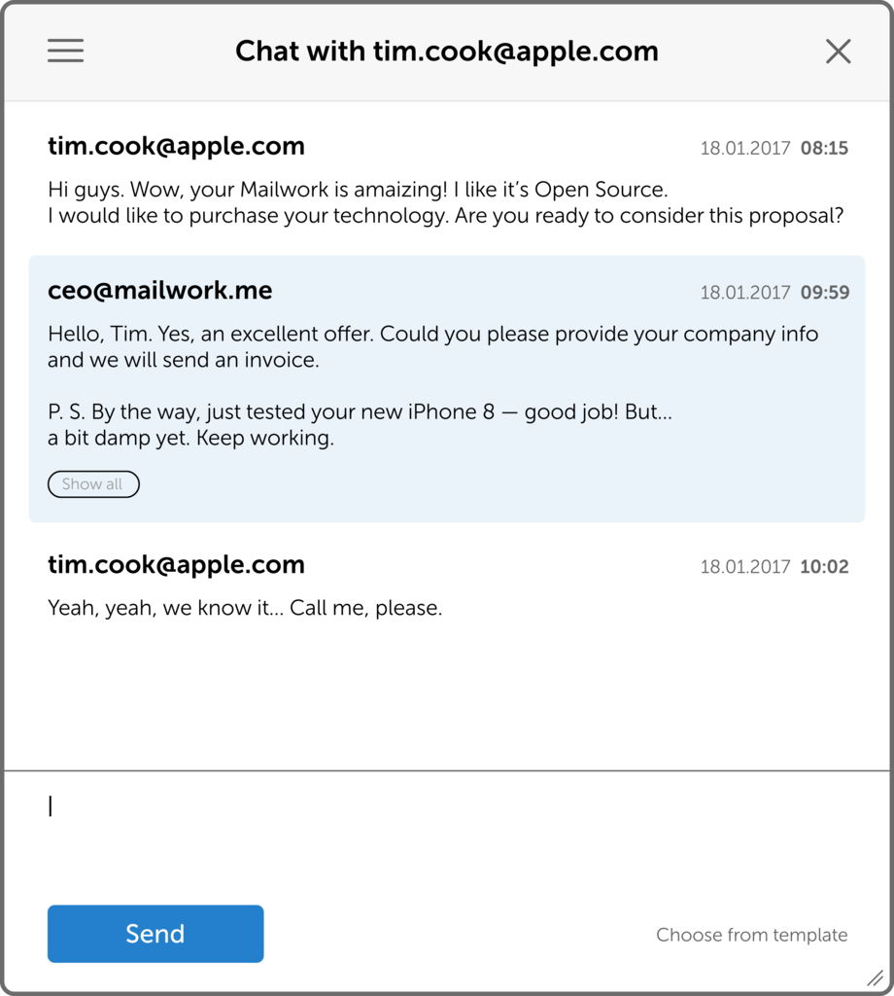Focus the message text input area
The image size is (894, 996).
pyautogui.click(x=447, y=833)
